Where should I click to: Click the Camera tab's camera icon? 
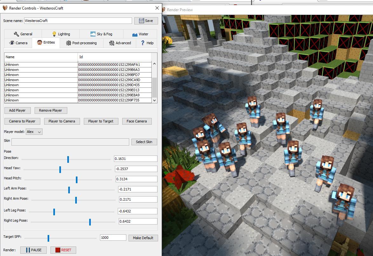point(11,43)
